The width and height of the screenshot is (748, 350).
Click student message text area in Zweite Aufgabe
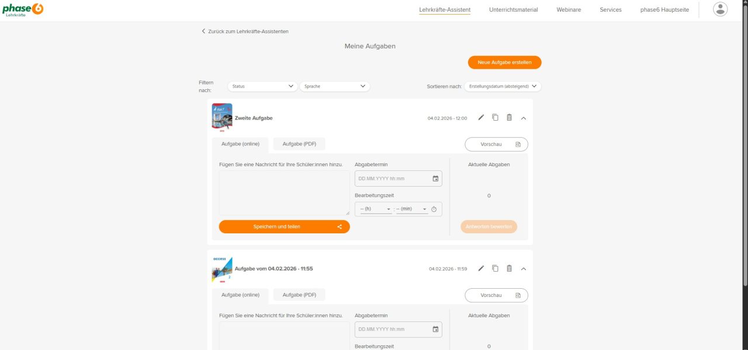coord(285,193)
